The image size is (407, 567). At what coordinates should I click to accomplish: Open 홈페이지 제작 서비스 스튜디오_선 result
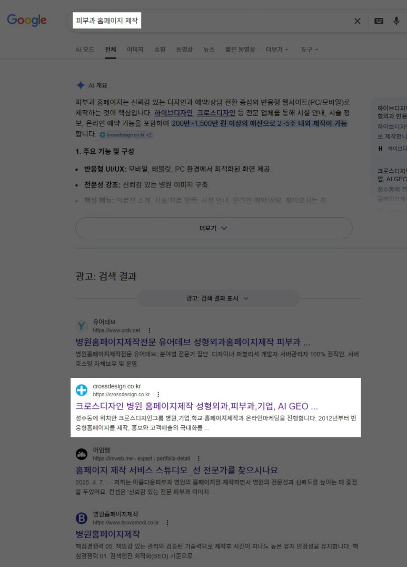coord(177,470)
